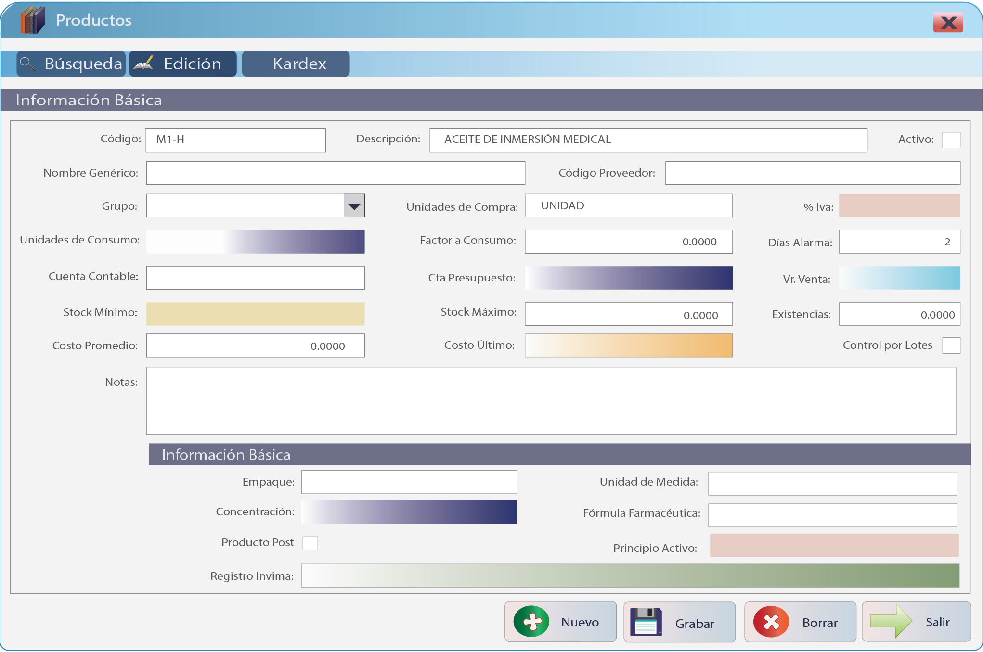This screenshot has width=983, height=652.
Task: Click the red cross icon on Borrar
Action: 771,622
